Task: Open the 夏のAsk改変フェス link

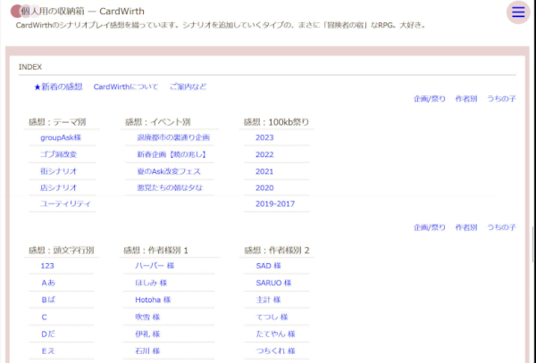Action: point(169,171)
